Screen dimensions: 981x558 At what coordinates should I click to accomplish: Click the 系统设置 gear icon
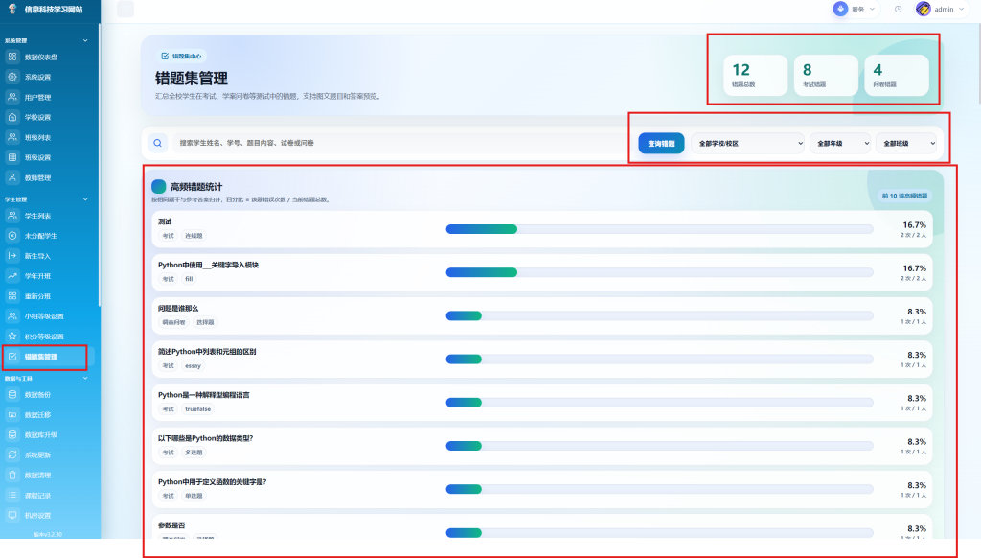pos(12,77)
